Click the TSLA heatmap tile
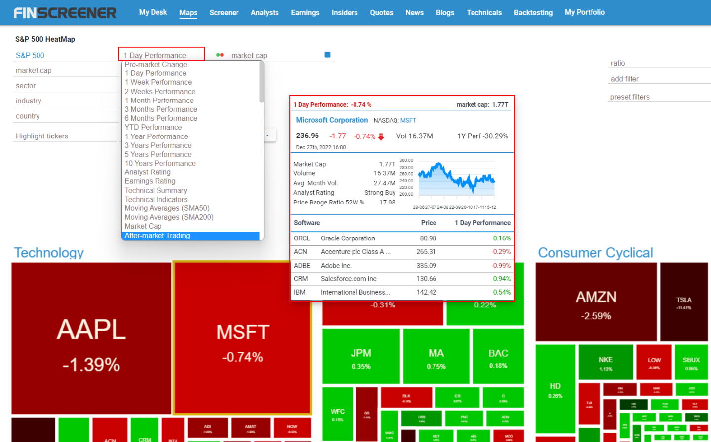The image size is (711, 442). 684,302
